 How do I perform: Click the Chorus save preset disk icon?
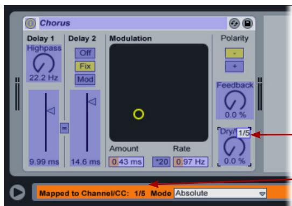[247, 23]
